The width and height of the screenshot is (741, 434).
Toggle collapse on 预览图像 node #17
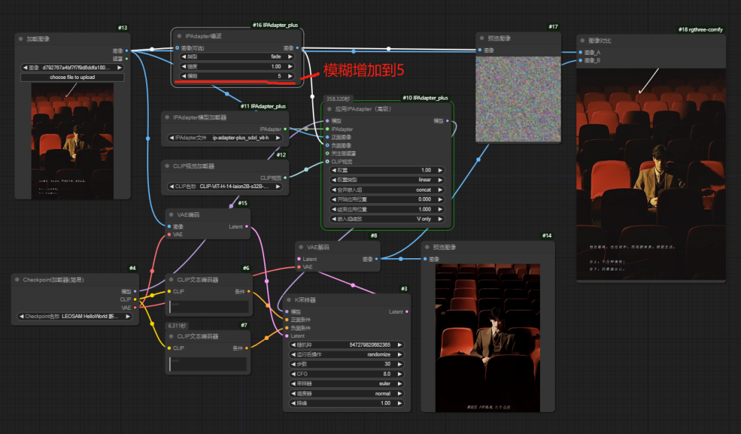[x=482, y=38]
